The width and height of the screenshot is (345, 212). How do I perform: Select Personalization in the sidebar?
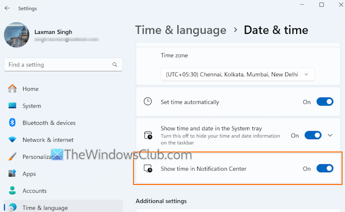[42, 157]
